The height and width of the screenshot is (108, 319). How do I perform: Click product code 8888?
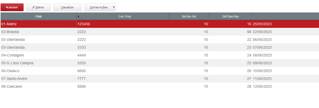(82, 86)
